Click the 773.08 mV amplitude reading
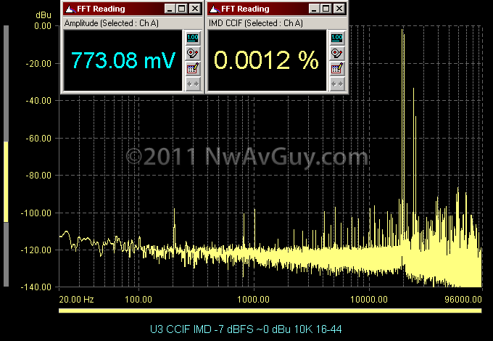Image resolution: width=493 pixels, height=341 pixels. tap(123, 60)
